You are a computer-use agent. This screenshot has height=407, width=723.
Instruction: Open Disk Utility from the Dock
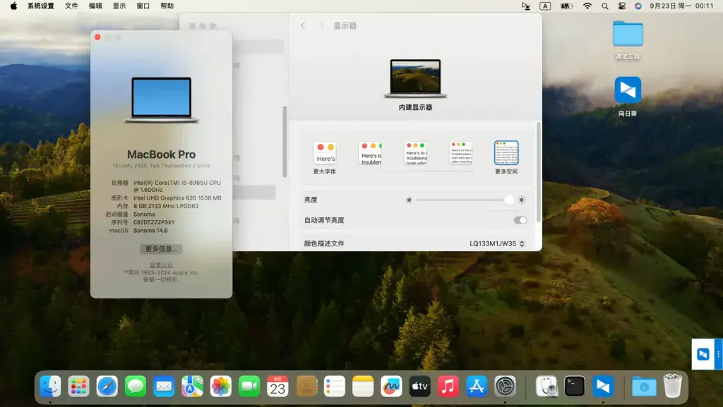click(x=546, y=386)
